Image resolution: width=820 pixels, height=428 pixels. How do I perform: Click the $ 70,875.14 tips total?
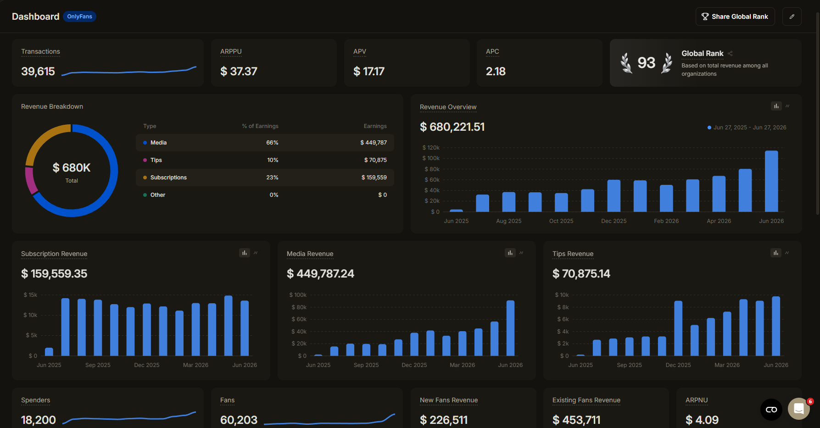(581, 274)
